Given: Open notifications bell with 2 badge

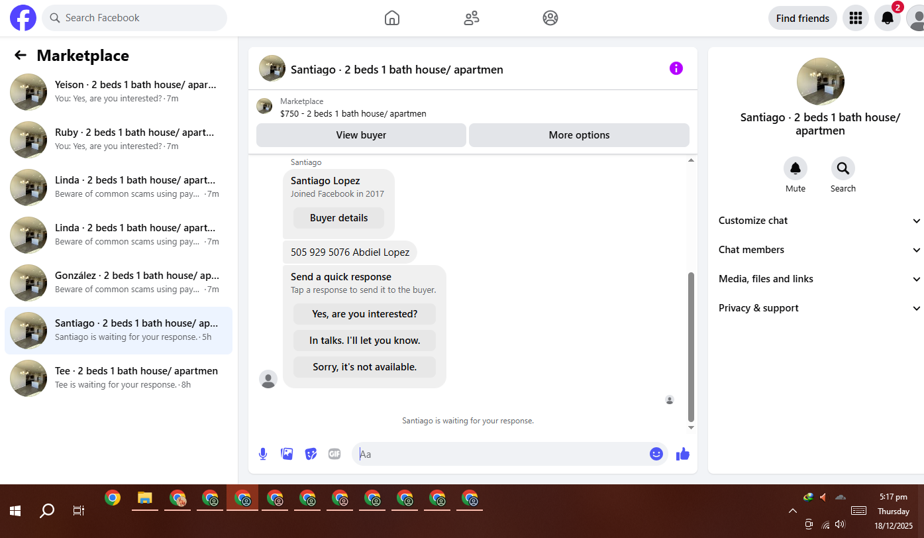Looking at the screenshot, I should pyautogui.click(x=888, y=18).
